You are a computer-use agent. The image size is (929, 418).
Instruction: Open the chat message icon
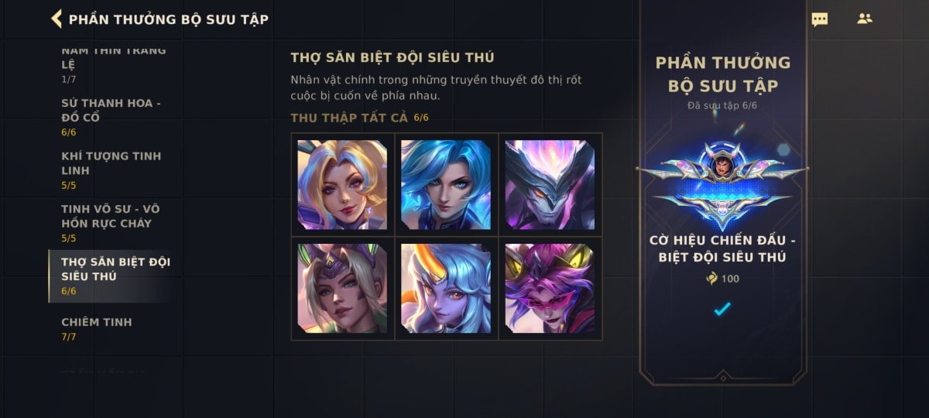pos(819,19)
